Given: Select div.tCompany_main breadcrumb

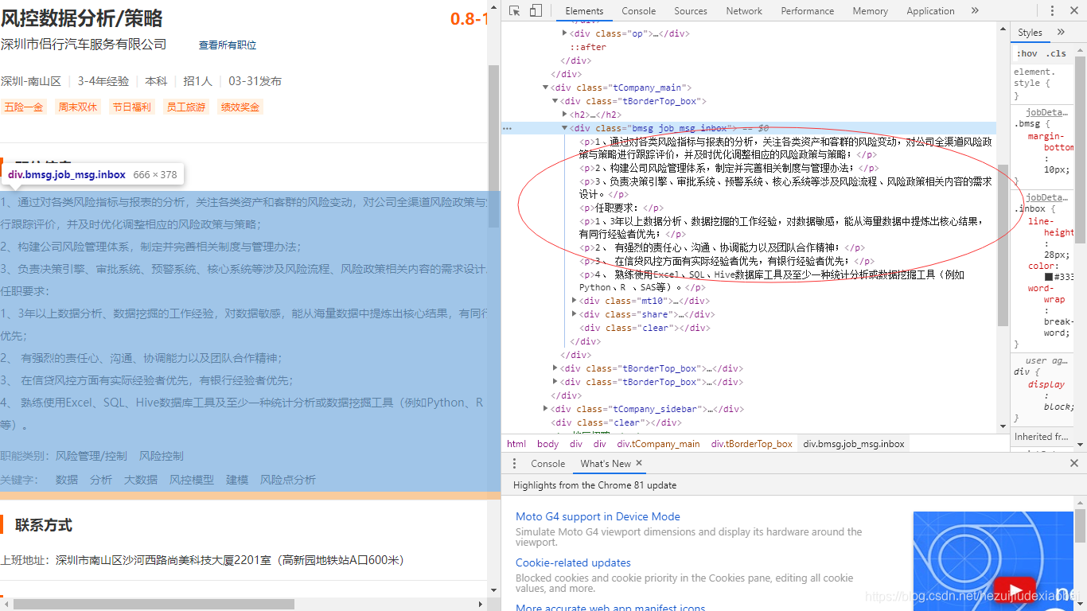Looking at the screenshot, I should click(658, 444).
